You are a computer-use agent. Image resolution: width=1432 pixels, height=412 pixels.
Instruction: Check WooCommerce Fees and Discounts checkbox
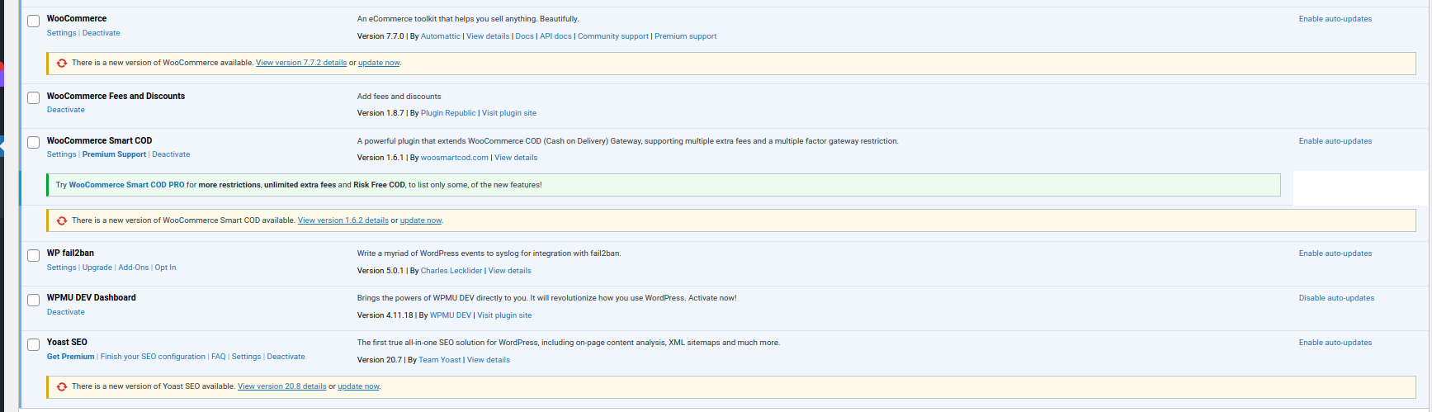pyautogui.click(x=34, y=98)
